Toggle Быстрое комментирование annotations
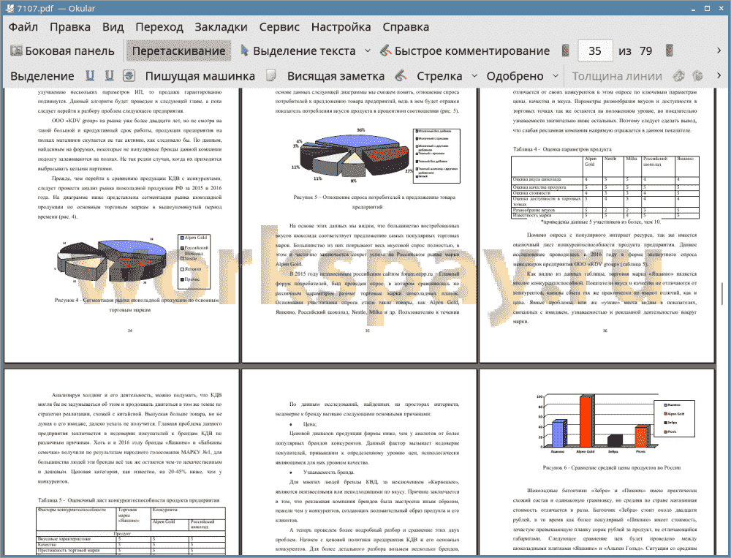Image resolution: width=731 pixels, height=558 pixels. pyautogui.click(x=464, y=51)
